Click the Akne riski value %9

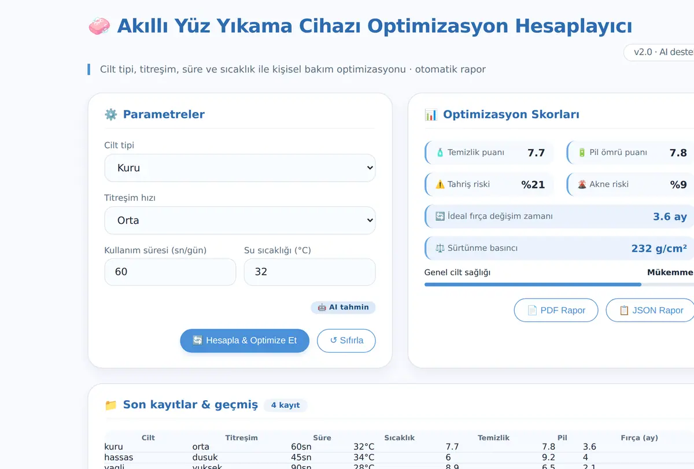pyautogui.click(x=678, y=184)
